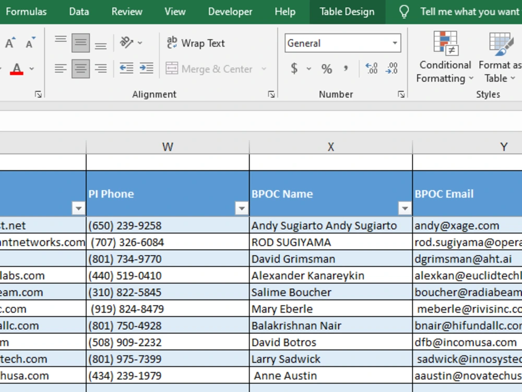Open Alignment settings dialog launcher
The height and width of the screenshot is (392, 522).
coord(271,95)
